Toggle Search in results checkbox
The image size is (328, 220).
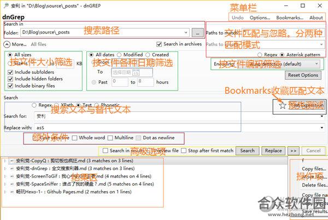click(x=106, y=151)
